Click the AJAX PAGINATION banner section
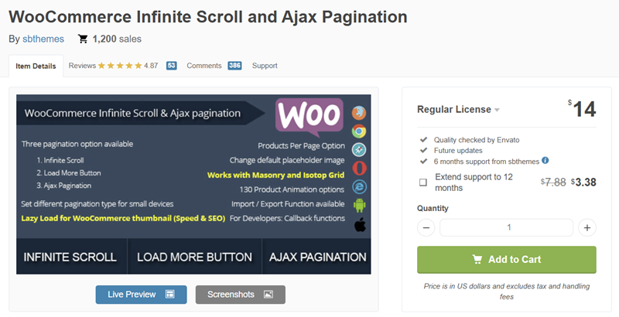619x317 pixels. pos(316,256)
